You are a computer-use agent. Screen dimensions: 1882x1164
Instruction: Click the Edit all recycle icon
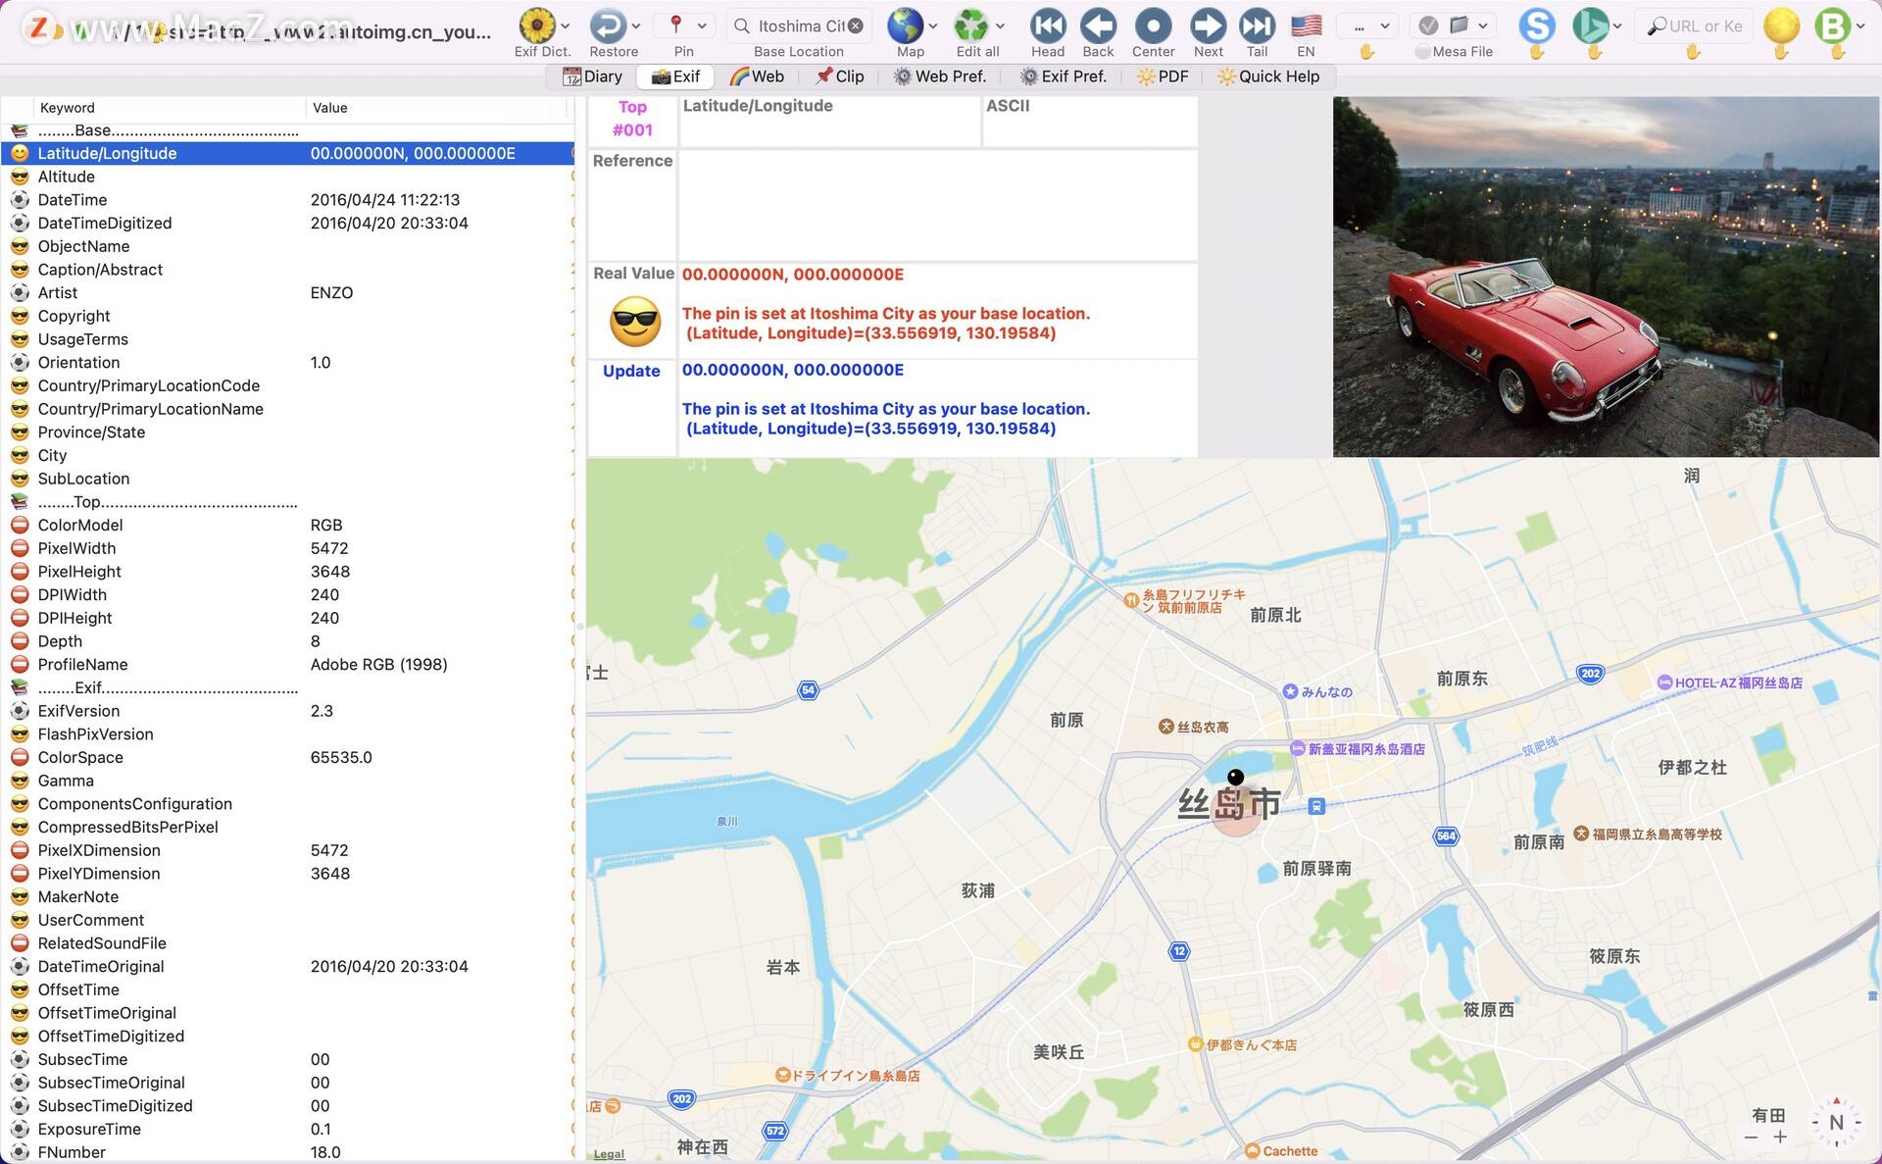tap(971, 25)
